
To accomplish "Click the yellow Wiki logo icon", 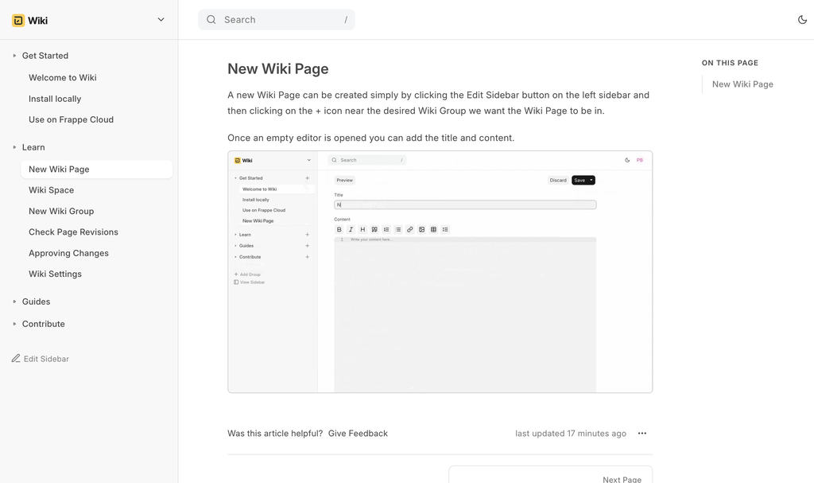I will pos(18,20).
